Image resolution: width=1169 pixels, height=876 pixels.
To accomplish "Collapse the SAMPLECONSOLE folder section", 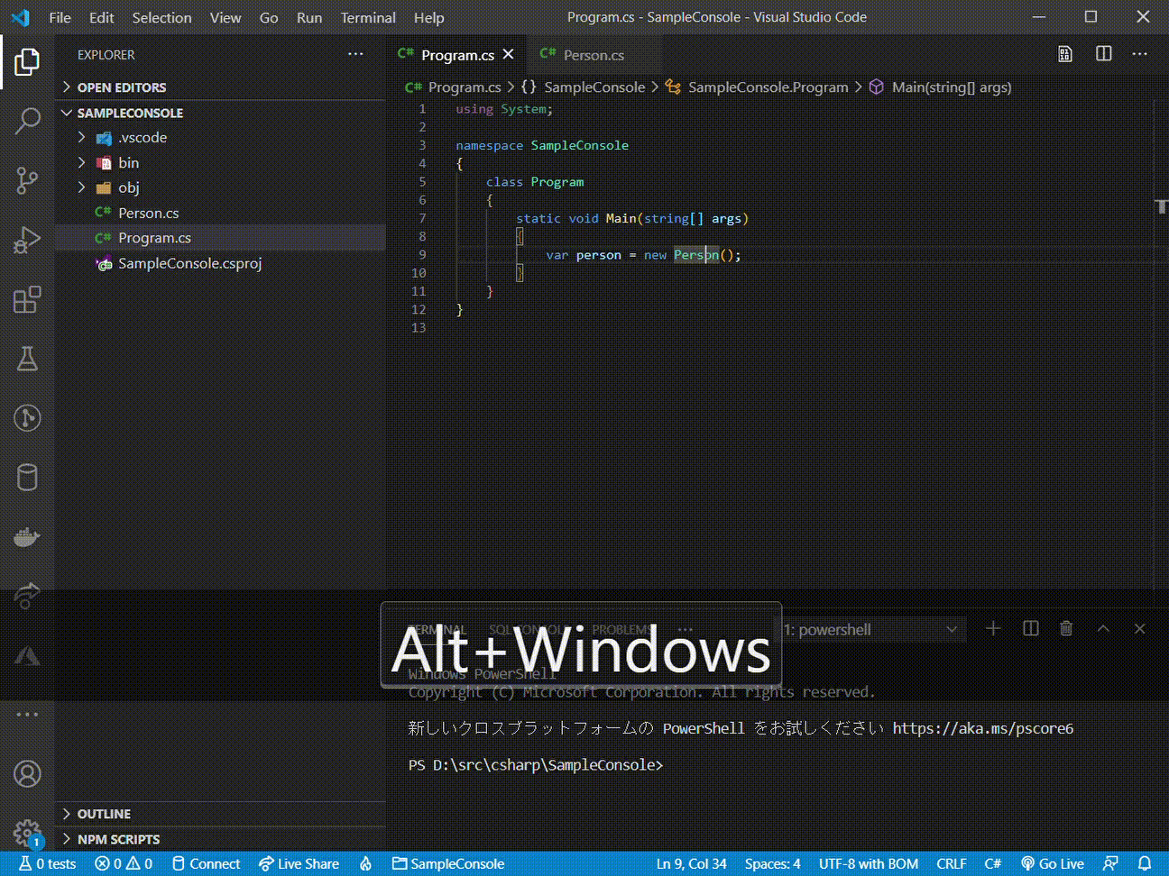I will pos(220,113).
